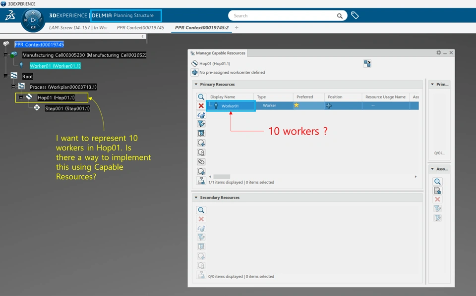Viewport: 476px width, 296px height.
Task: Select Hop01 (Hop01.1) in the tree
Action: click(56, 98)
